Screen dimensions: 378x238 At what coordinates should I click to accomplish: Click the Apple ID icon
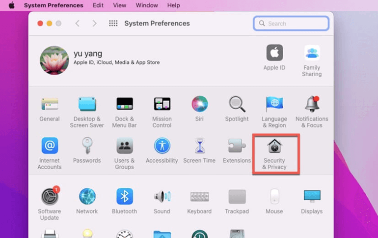click(274, 53)
